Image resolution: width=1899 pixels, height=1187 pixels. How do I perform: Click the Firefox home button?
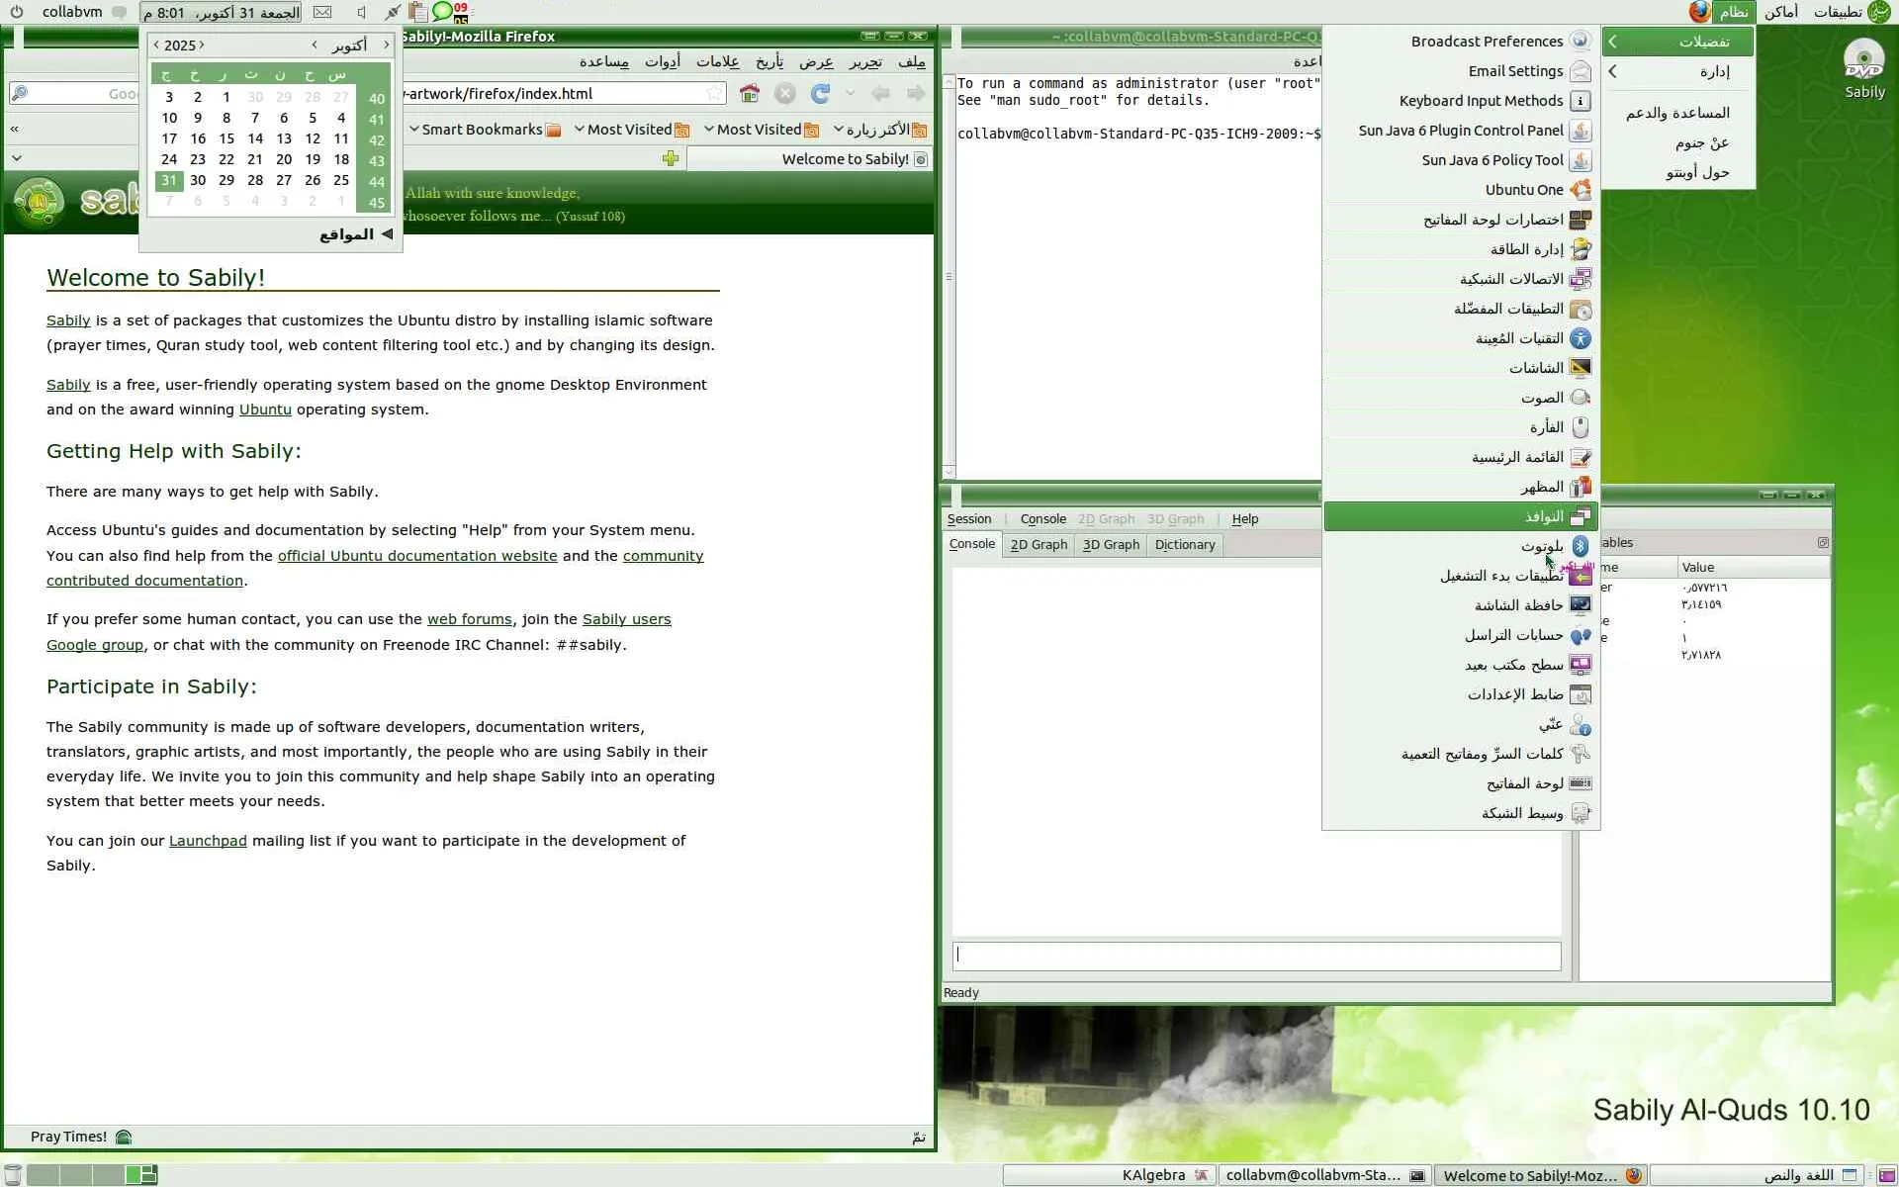(x=750, y=93)
